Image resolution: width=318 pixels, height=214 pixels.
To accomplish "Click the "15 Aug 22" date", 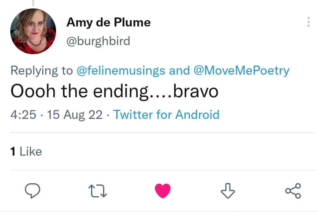I will (74, 115).
